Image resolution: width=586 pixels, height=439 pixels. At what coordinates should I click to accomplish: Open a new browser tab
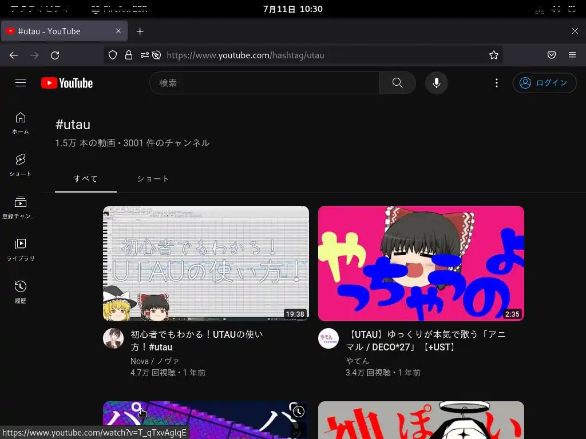(140, 31)
